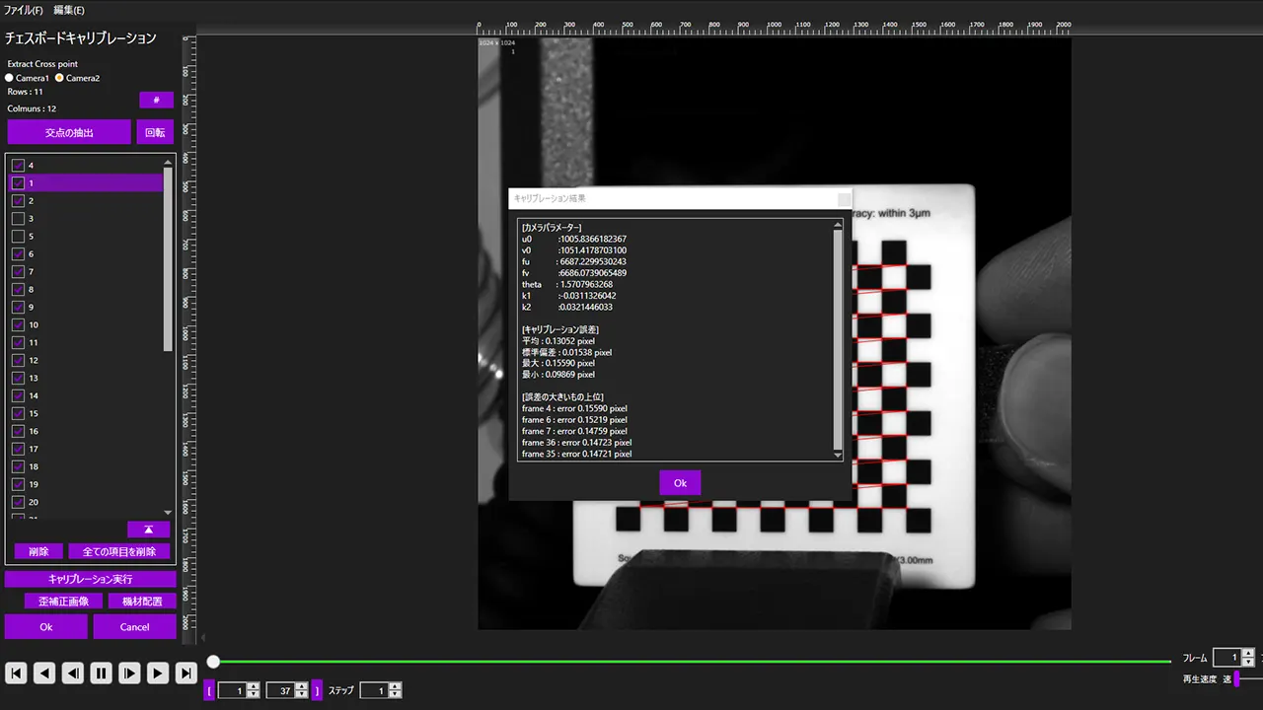Check the checkbox for frame 3
This screenshot has width=1263, height=710.
coord(18,219)
